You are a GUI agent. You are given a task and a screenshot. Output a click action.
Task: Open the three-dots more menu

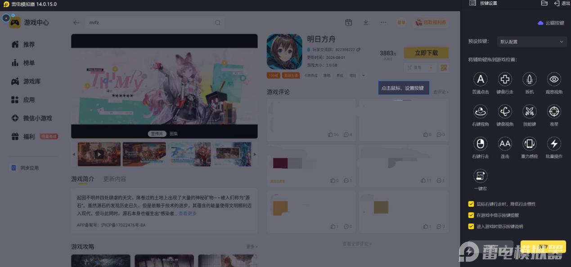(x=383, y=22)
